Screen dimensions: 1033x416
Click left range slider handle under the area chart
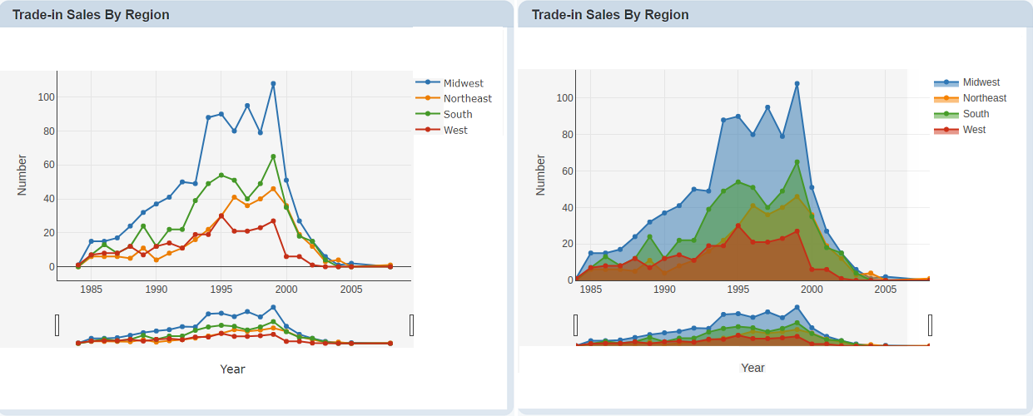576,325
